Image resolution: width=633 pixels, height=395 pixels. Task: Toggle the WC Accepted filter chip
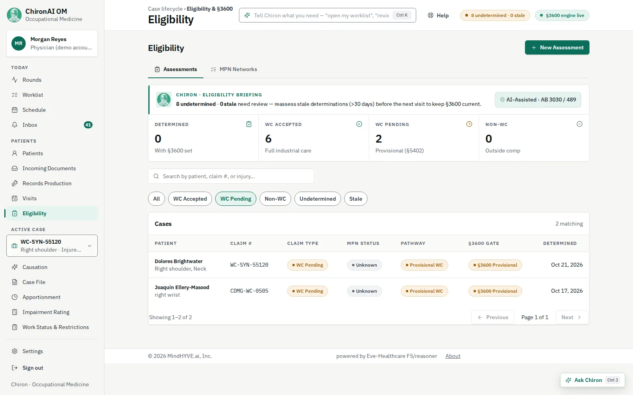[190, 199]
